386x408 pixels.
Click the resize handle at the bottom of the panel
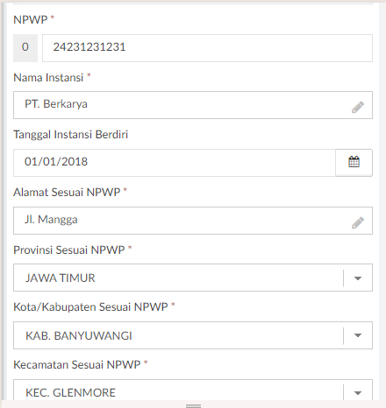193,405
